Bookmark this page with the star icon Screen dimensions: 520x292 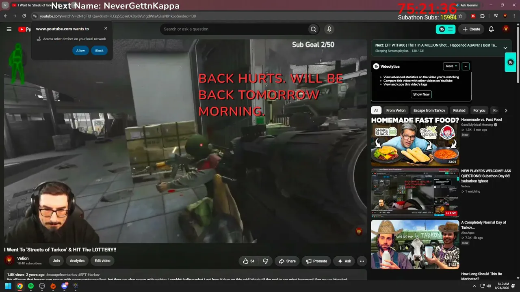(x=460, y=16)
